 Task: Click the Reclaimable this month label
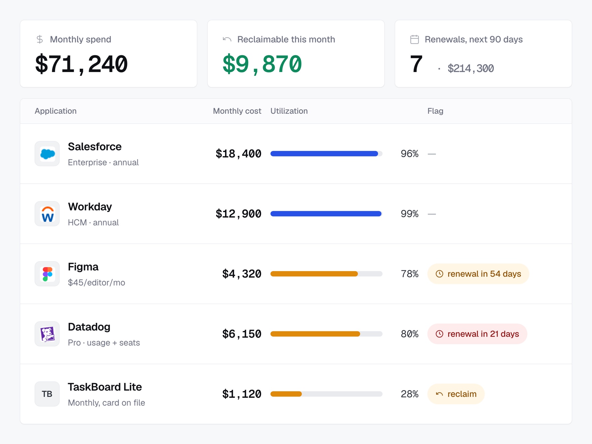pyautogui.click(x=286, y=39)
